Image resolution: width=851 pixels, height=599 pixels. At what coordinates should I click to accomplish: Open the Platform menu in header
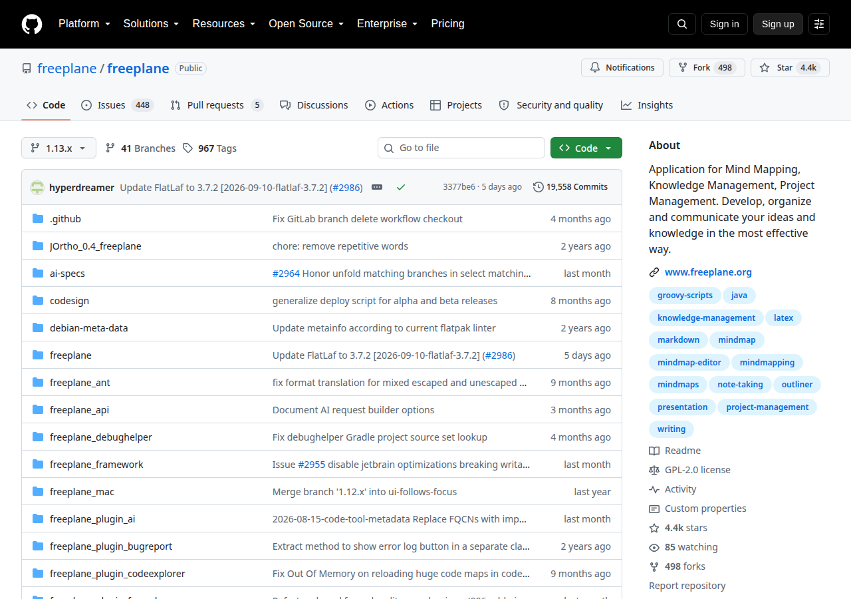point(84,24)
